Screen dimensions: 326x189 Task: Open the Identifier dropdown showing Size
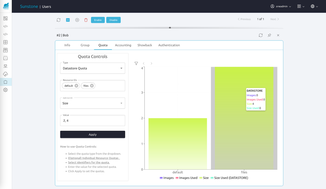point(92,103)
